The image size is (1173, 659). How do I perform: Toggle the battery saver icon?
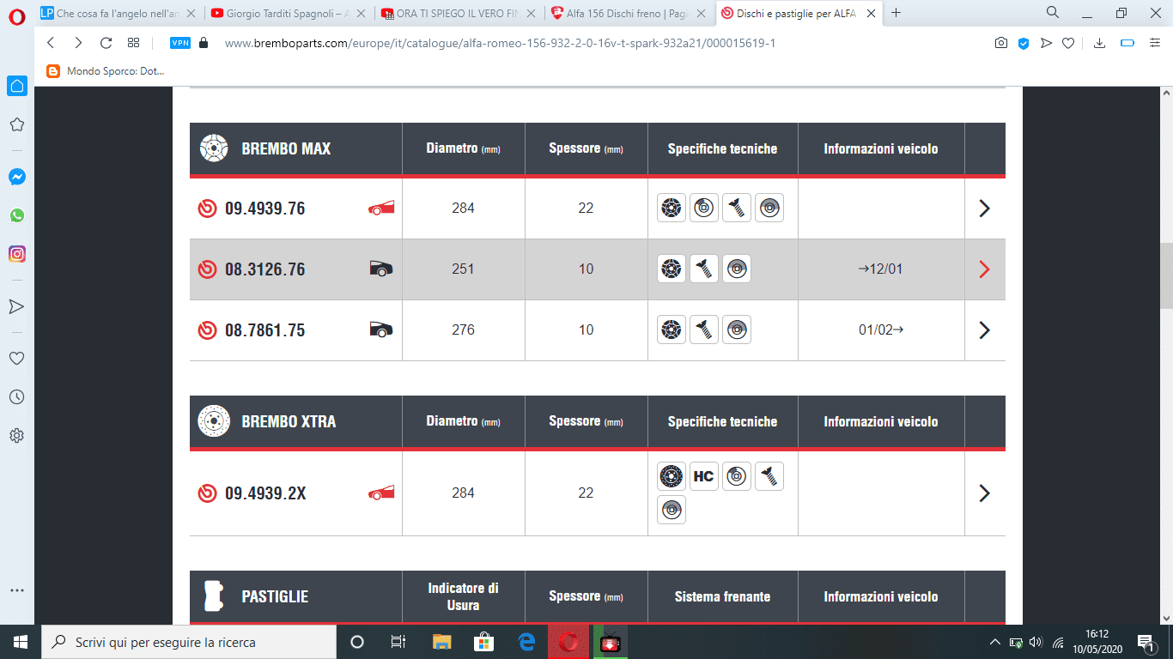point(1127,43)
